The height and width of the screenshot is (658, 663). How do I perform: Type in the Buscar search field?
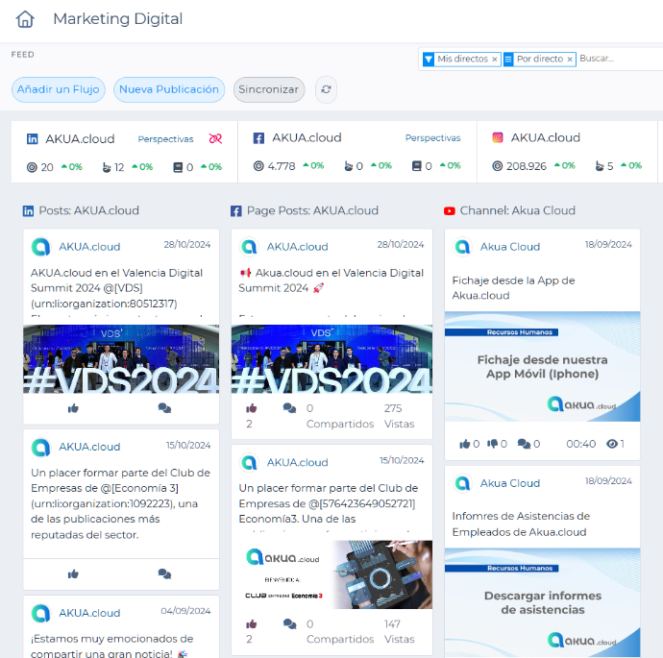[x=615, y=59]
